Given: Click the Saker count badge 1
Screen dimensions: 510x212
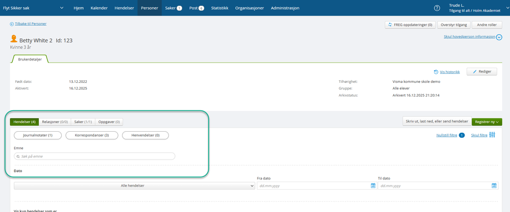Looking at the screenshot, I should (180, 8).
